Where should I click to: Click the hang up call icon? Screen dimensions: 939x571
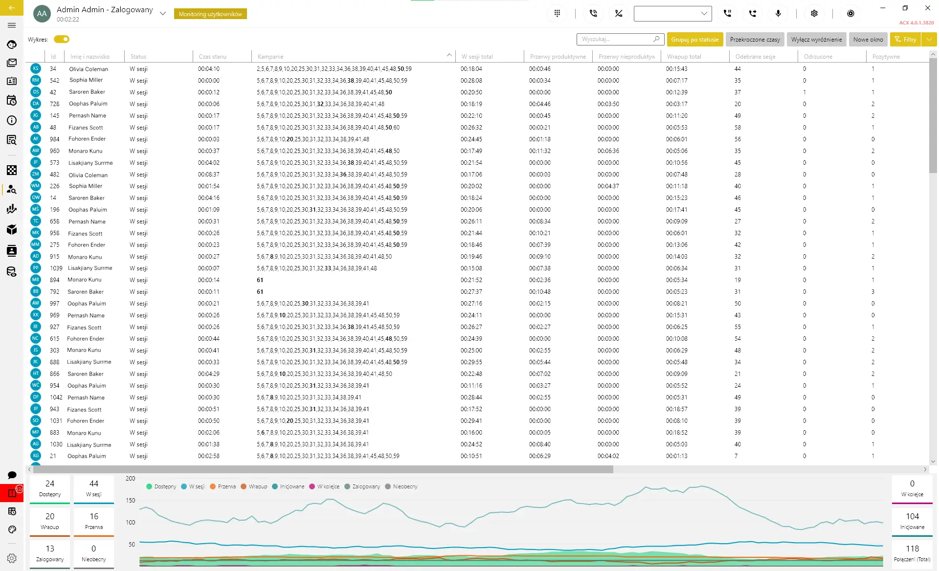[x=619, y=14]
